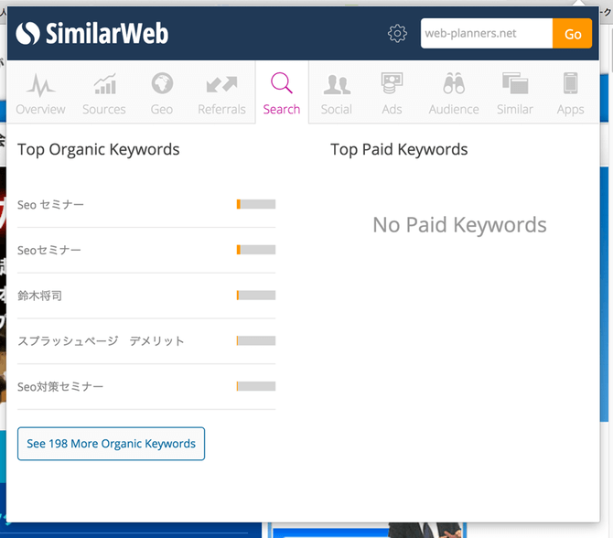Select the Similar windows icon

[515, 84]
